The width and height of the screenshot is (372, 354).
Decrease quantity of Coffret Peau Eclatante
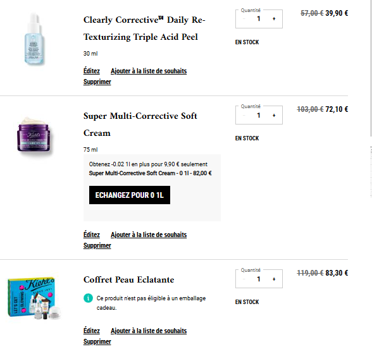pos(244,279)
